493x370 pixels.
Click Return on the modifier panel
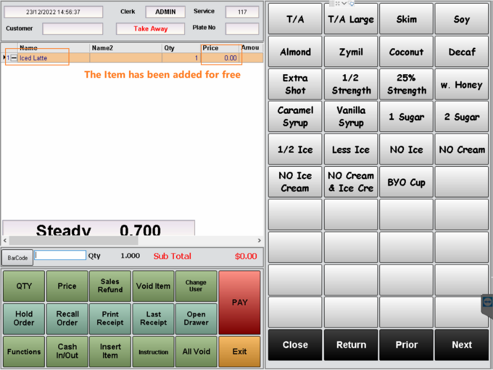pos(351,344)
